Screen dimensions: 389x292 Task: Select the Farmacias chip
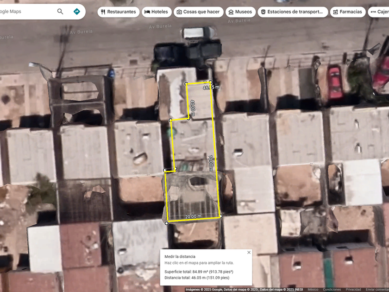(348, 12)
